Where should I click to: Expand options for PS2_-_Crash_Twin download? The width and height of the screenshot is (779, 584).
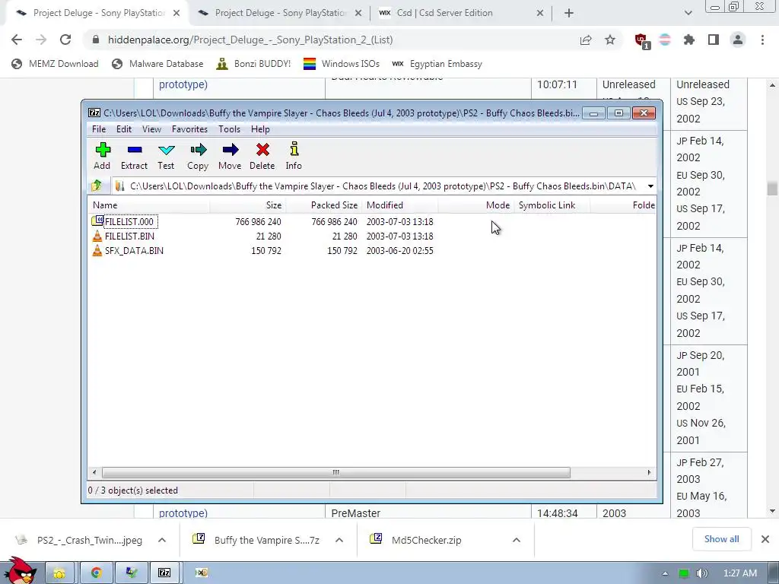click(x=162, y=541)
